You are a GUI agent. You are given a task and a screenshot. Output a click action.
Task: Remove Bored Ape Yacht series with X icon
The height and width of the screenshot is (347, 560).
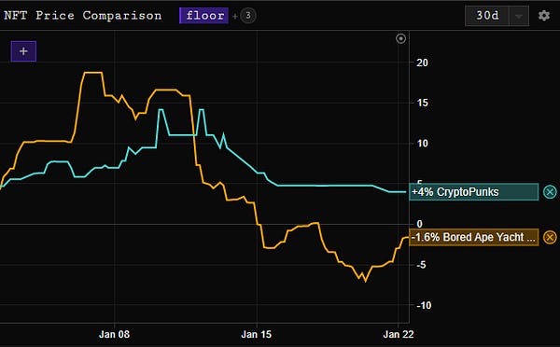(550, 237)
